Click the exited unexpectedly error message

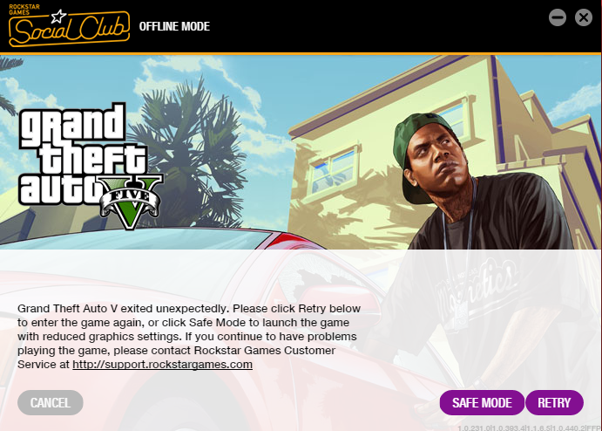pos(189,337)
